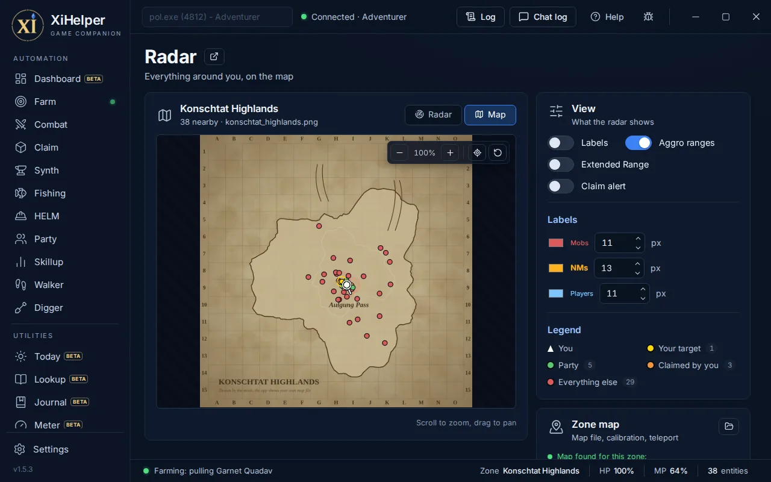Open the Chat log
This screenshot has width=771, height=482.
pyautogui.click(x=543, y=17)
